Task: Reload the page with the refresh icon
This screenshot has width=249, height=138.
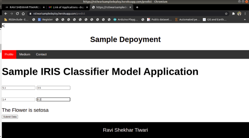Action: point(17,14)
